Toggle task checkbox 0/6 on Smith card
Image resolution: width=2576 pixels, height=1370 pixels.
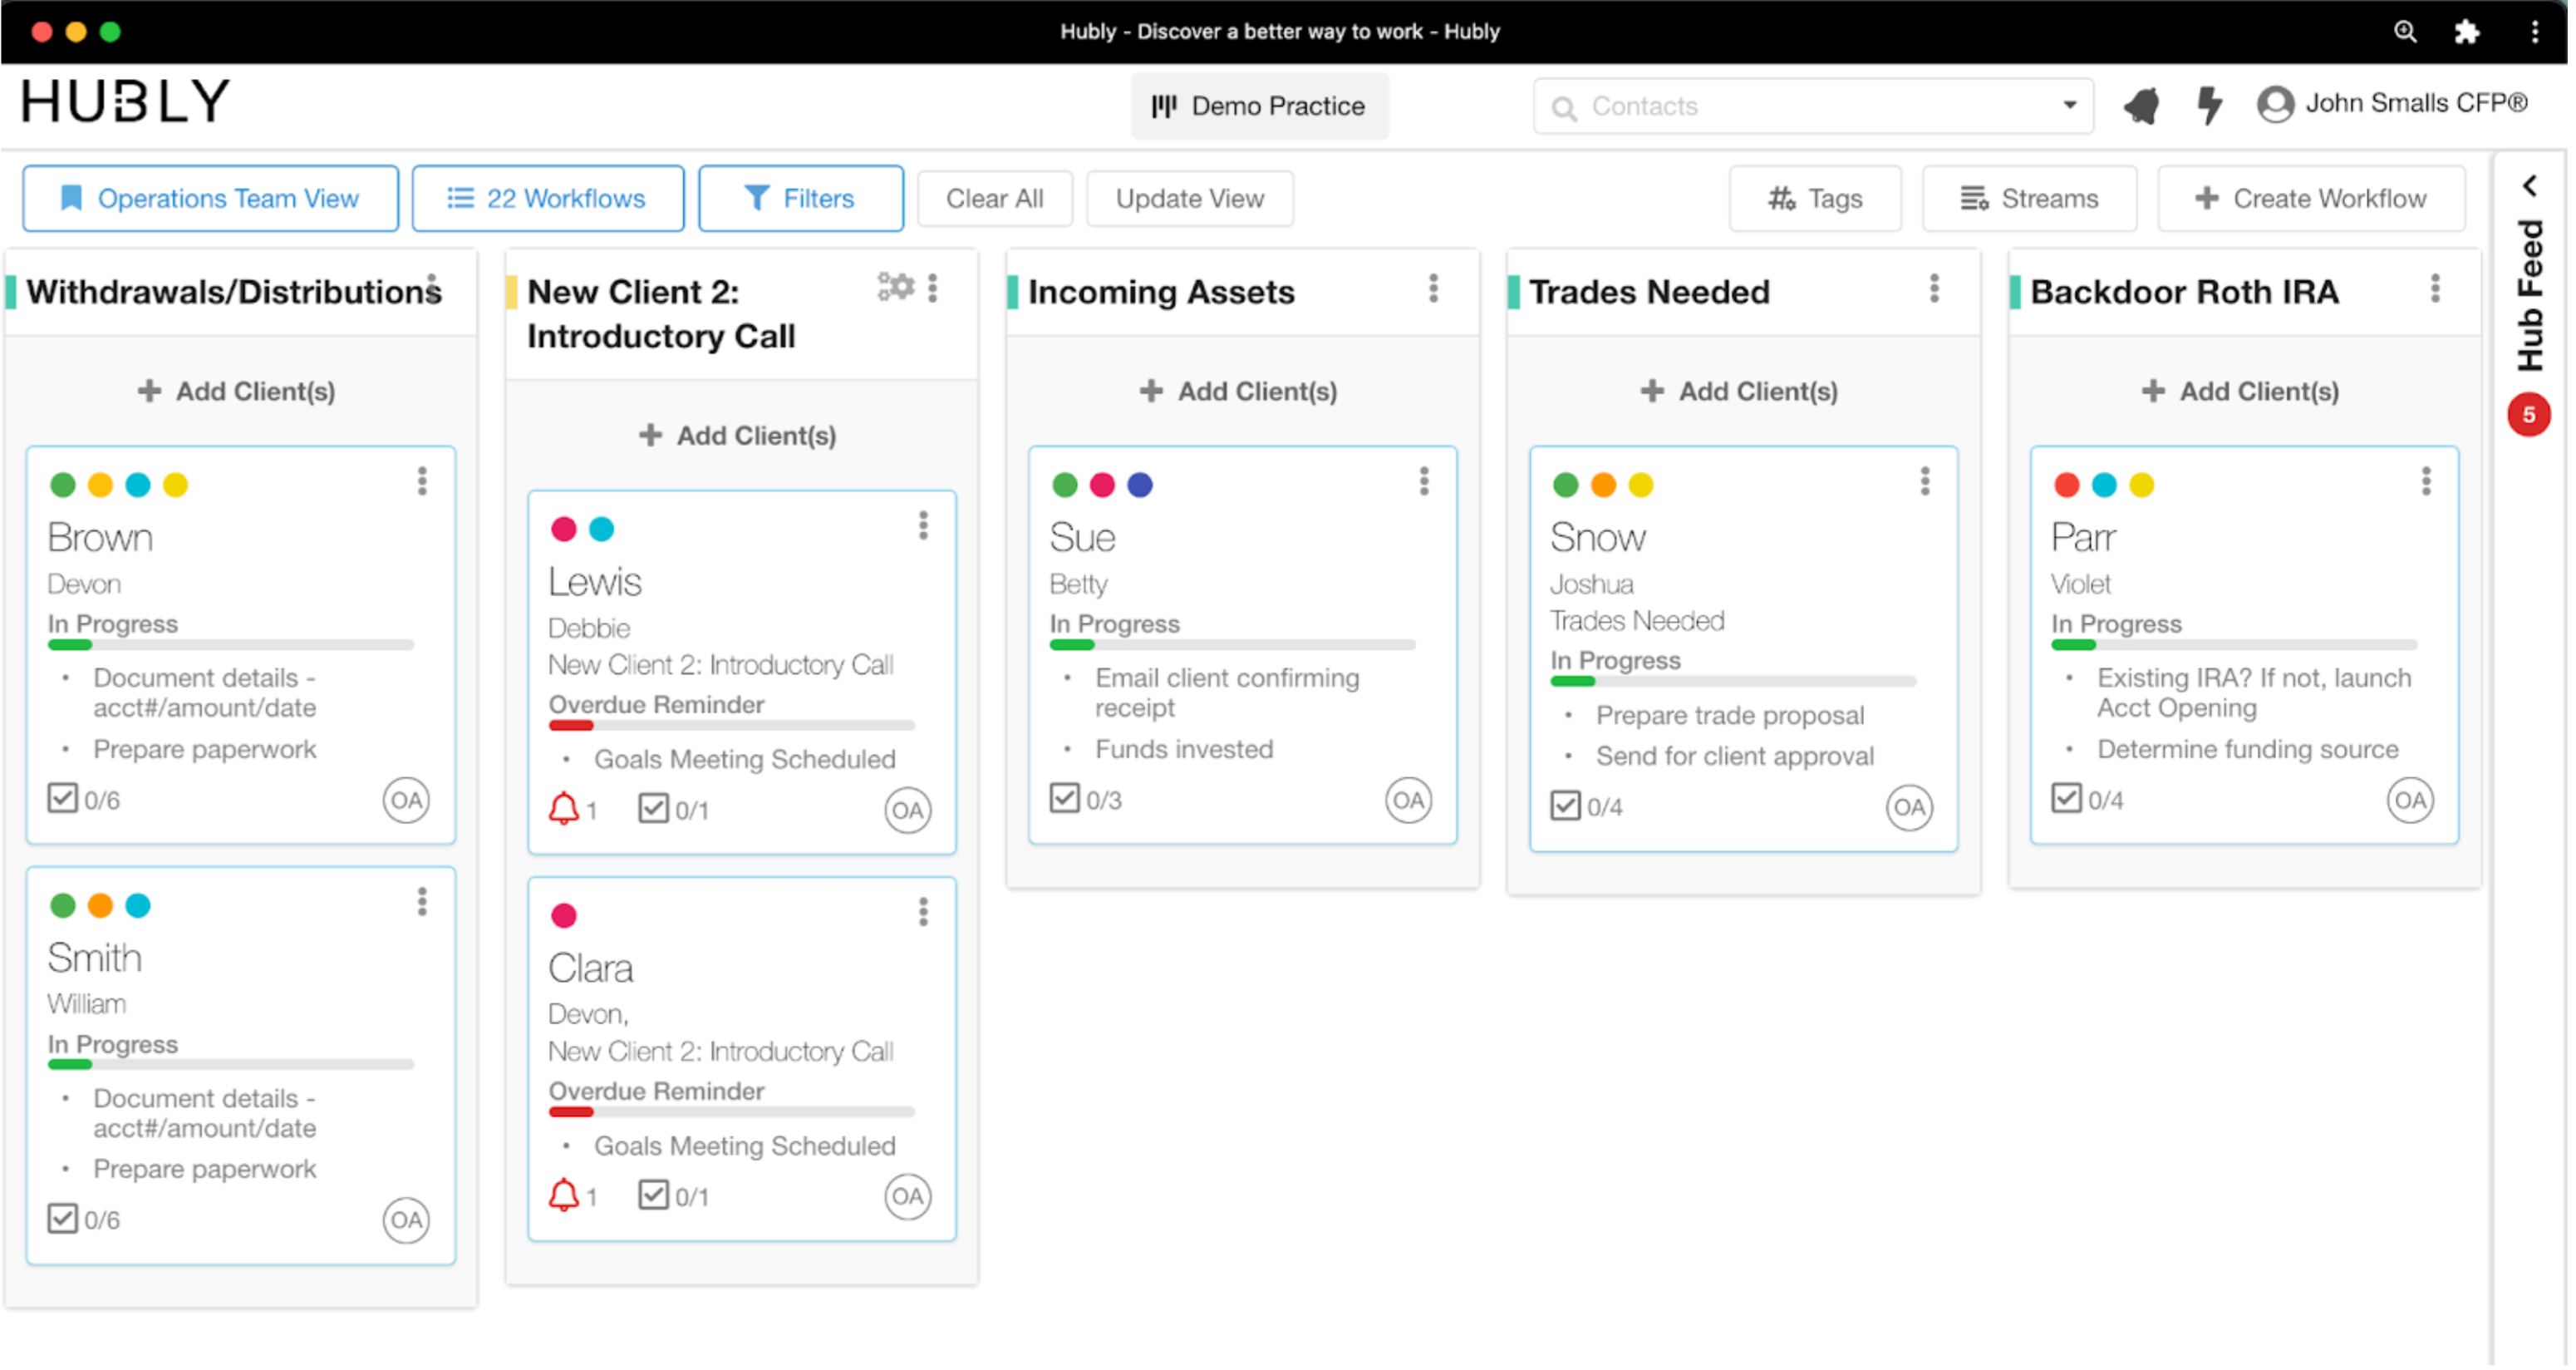click(x=62, y=1219)
